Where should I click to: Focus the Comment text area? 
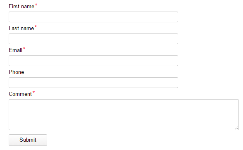tap(124, 115)
